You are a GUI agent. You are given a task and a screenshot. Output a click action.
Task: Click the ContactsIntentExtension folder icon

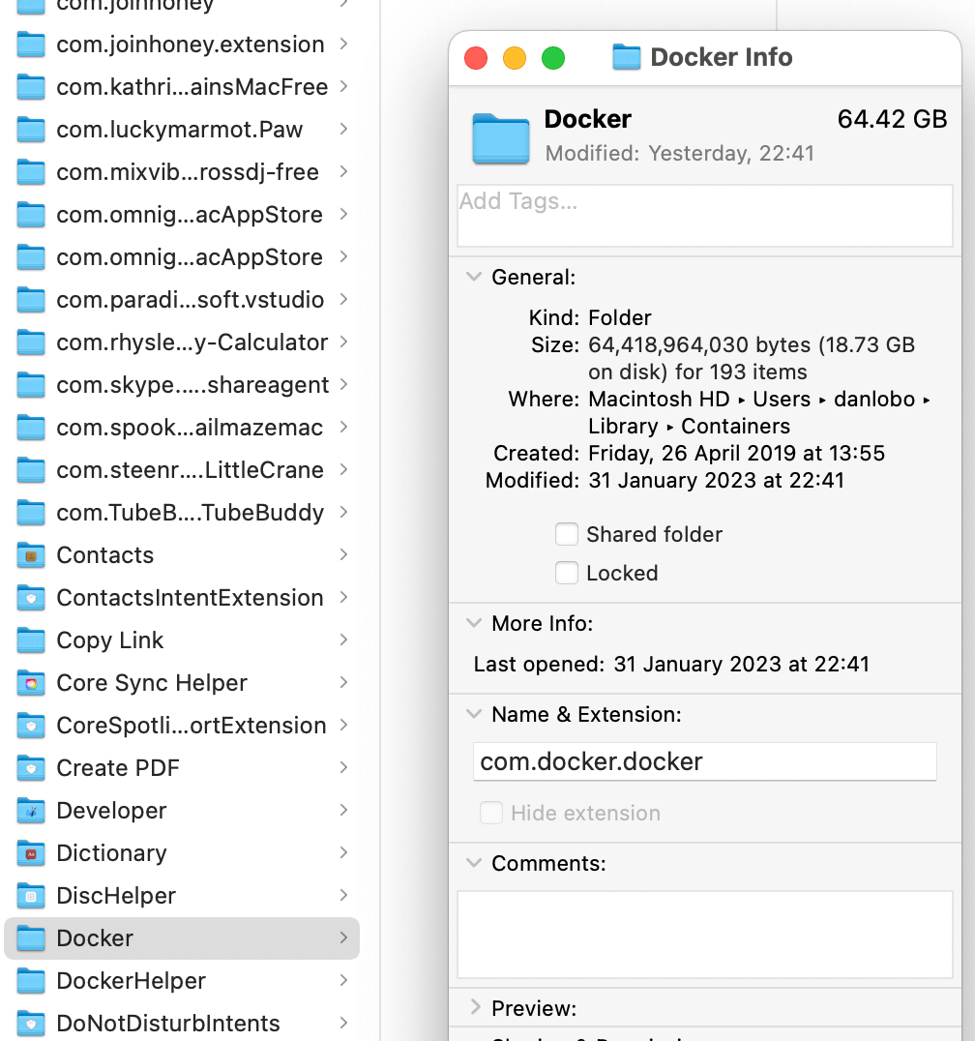tap(31, 598)
